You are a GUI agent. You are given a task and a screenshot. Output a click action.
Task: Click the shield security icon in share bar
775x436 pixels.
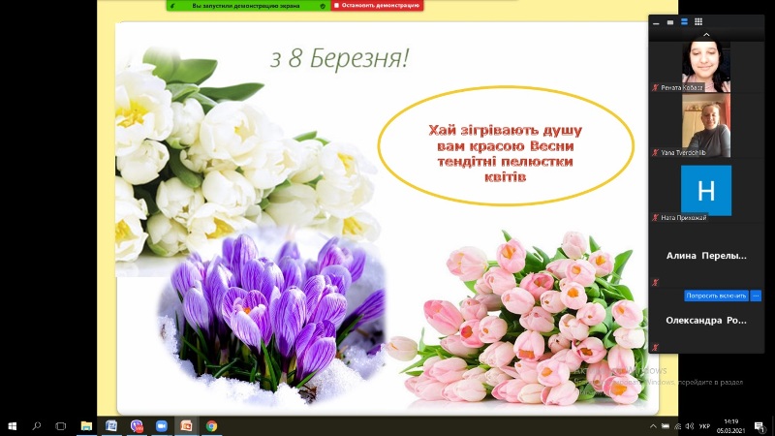[323, 6]
